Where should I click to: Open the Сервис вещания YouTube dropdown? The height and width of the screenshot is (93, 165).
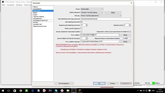tap(92, 12)
